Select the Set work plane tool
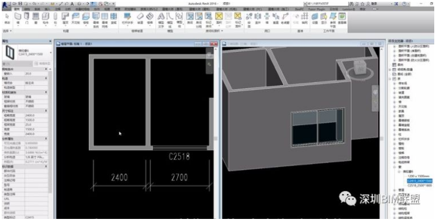The width and height of the screenshot is (436, 223). click(x=315, y=17)
